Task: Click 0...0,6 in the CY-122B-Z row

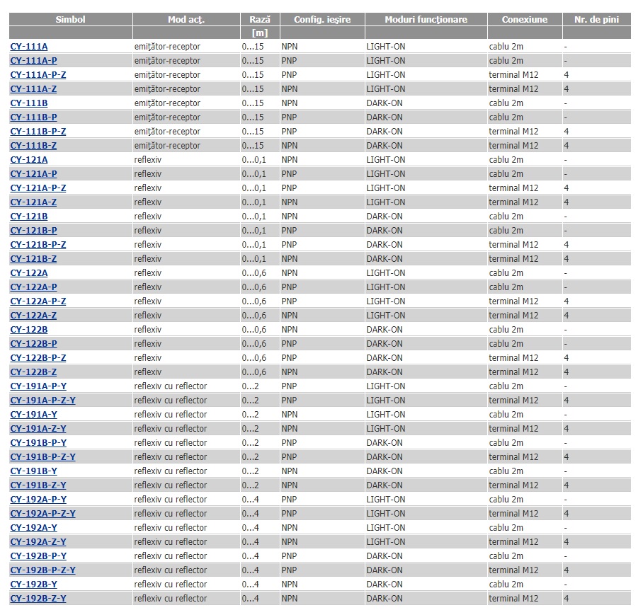Action: tap(254, 372)
